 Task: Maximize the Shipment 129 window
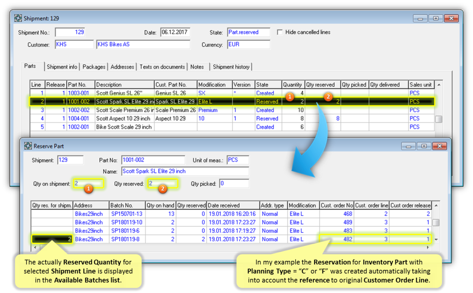436,18
